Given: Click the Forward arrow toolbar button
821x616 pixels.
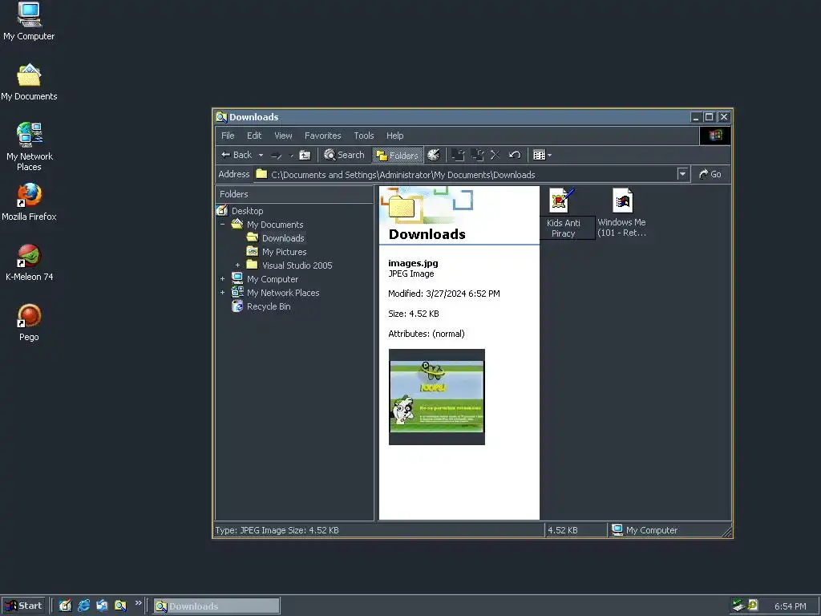Looking at the screenshot, I should click(277, 155).
